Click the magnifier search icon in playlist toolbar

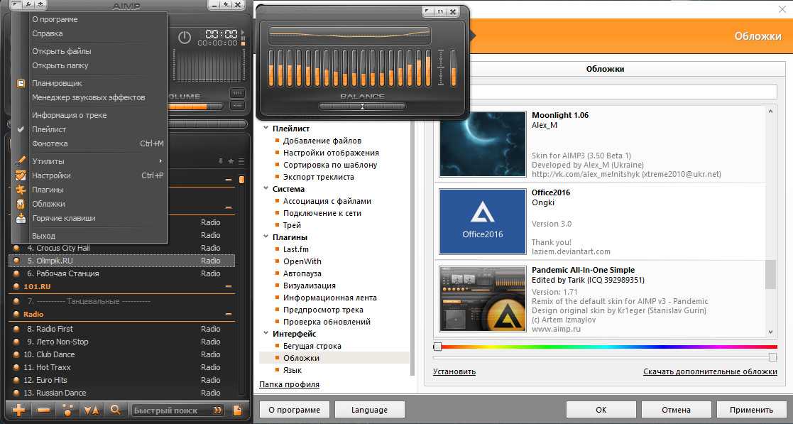pos(116,411)
